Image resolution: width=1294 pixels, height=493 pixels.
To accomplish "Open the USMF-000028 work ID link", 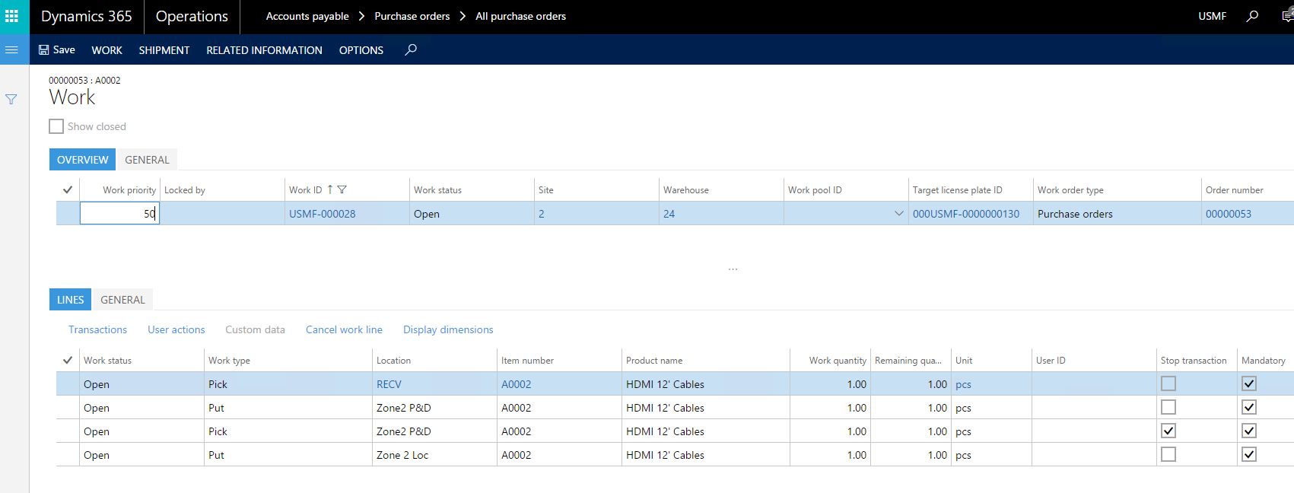I will [323, 214].
